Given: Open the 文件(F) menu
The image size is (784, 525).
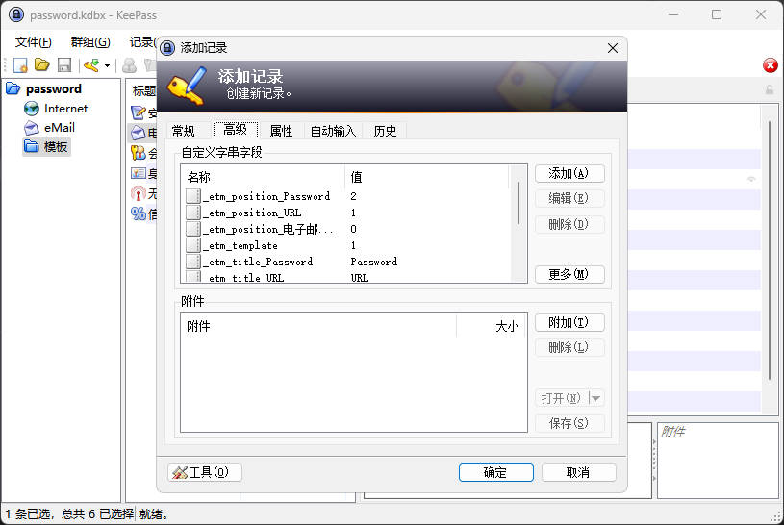Looking at the screenshot, I should click(34, 42).
